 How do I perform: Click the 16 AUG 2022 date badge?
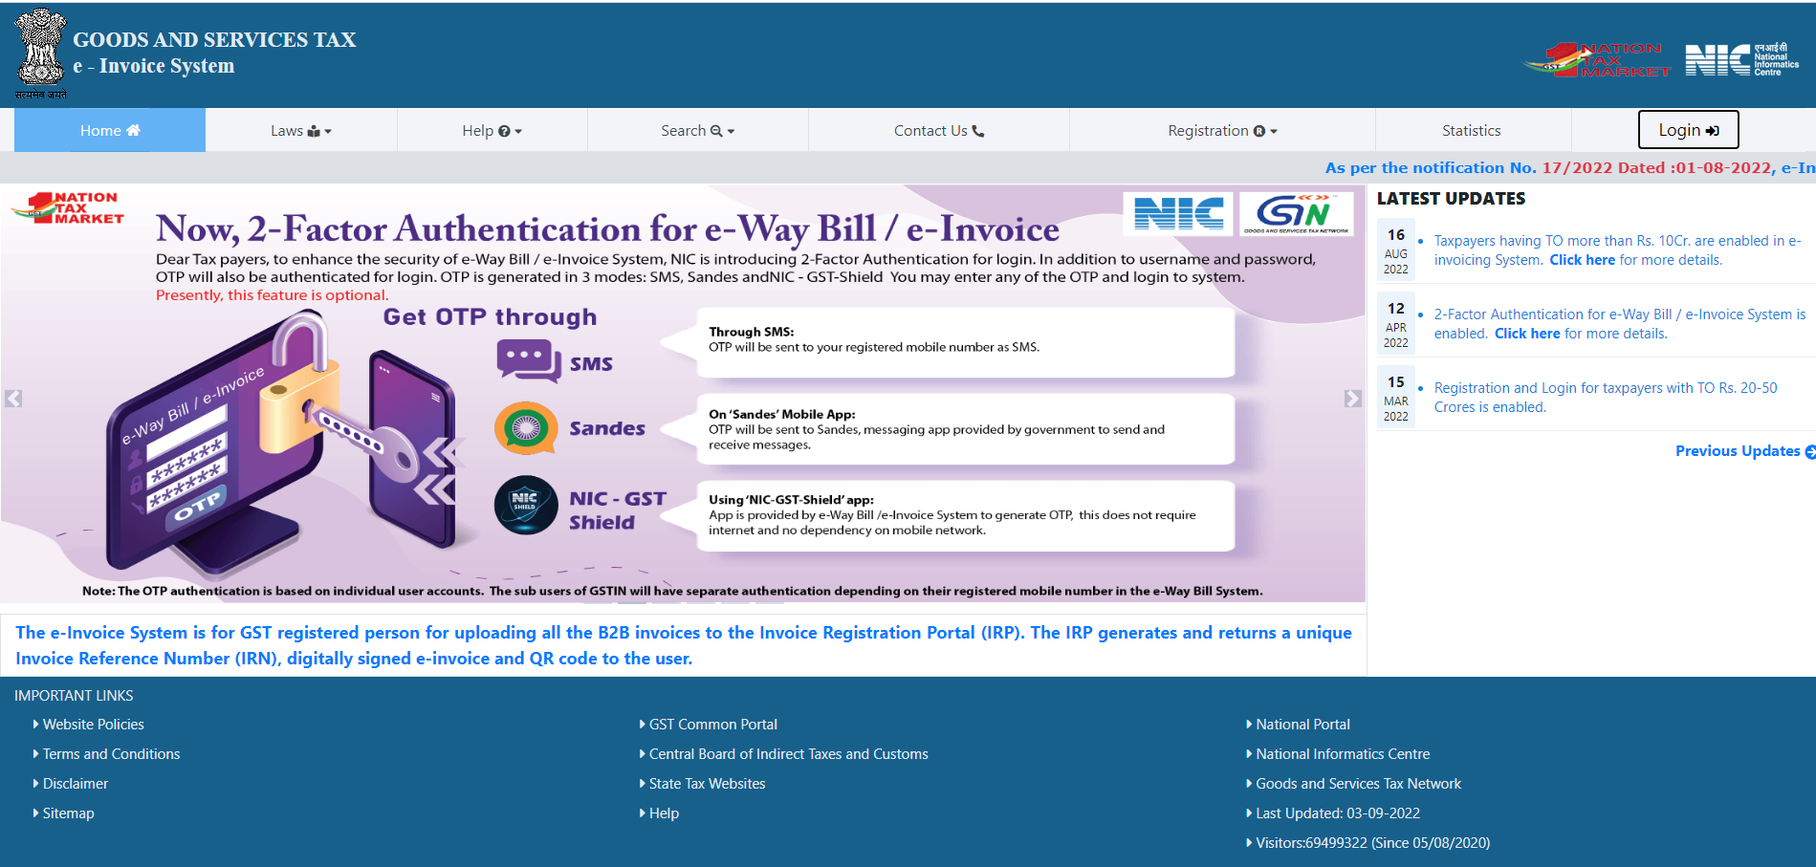coord(1396,250)
